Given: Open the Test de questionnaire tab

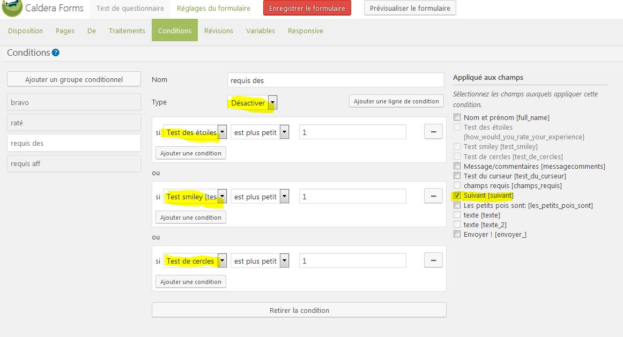Looking at the screenshot, I should click(130, 9).
